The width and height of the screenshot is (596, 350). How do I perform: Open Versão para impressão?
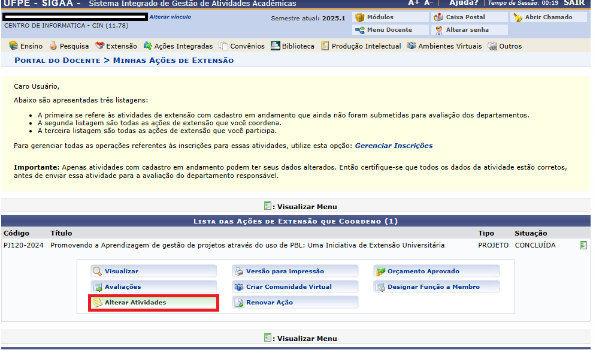pos(285,271)
